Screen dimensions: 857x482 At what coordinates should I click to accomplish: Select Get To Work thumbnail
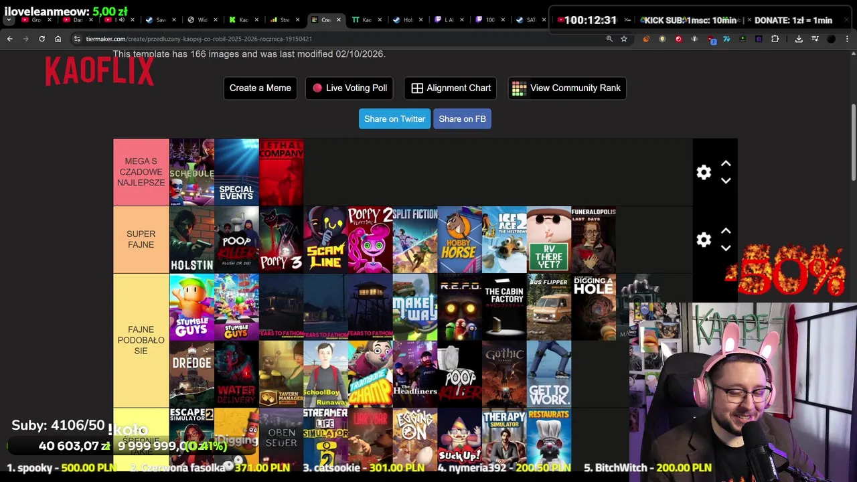tap(549, 374)
